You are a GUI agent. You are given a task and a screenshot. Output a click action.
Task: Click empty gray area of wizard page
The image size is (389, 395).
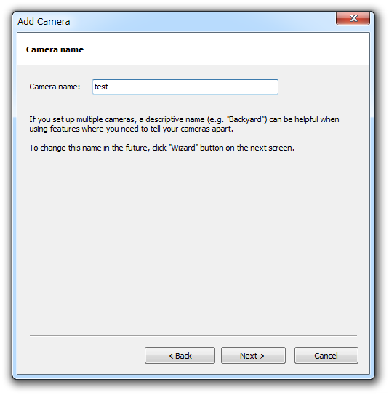click(193, 239)
